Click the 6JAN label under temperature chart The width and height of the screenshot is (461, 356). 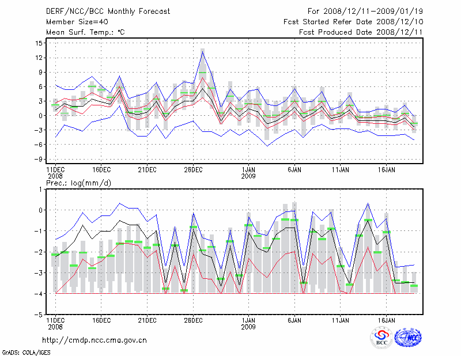pos(294,170)
